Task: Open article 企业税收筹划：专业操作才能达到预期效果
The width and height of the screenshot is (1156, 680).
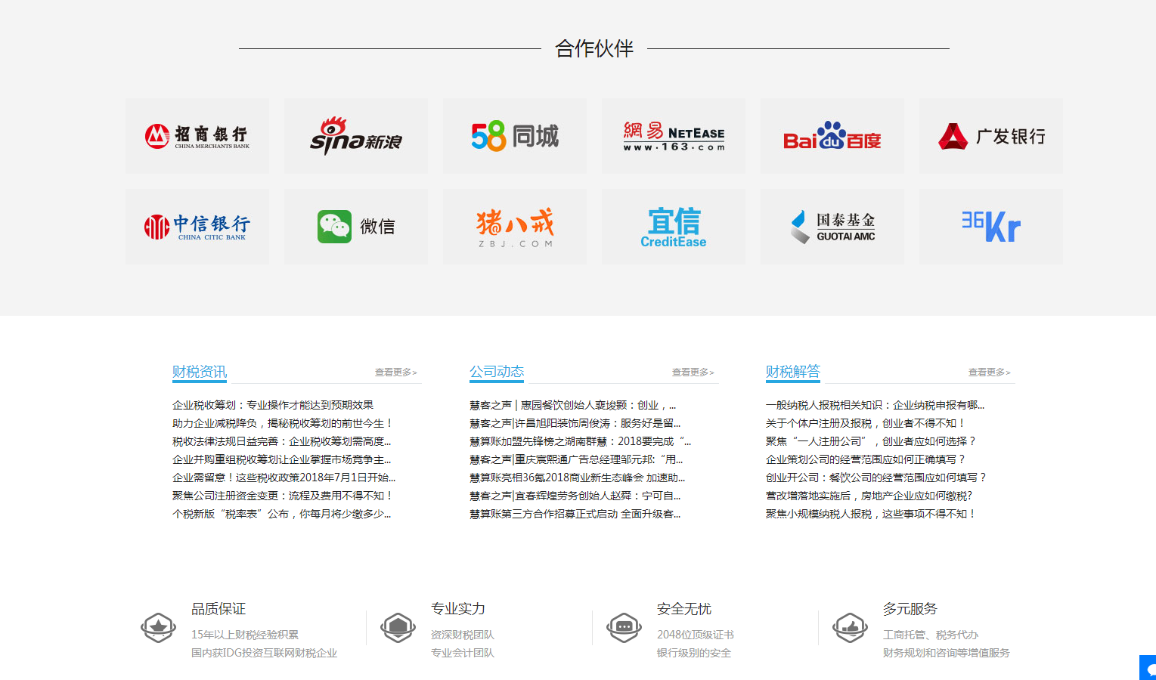Action: pos(273,405)
